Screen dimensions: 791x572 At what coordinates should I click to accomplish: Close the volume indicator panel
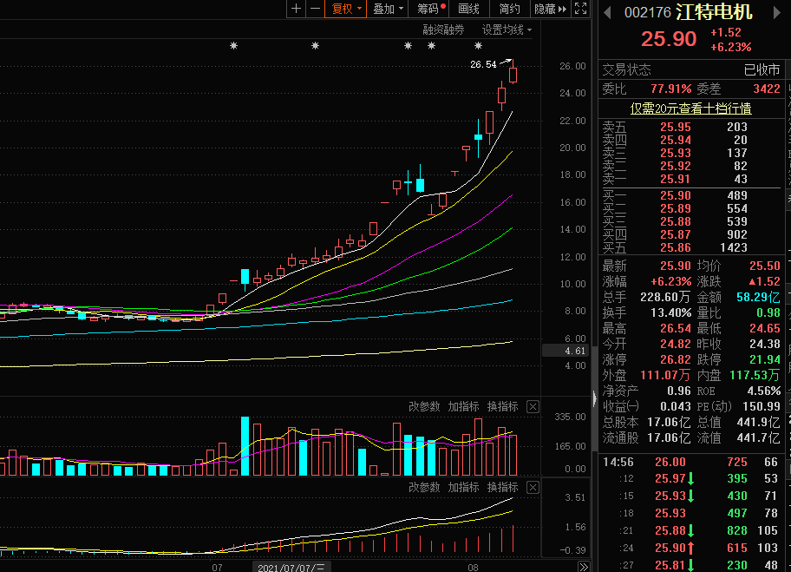533,406
